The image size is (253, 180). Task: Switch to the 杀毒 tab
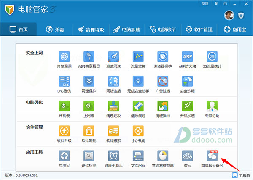pos(55,29)
